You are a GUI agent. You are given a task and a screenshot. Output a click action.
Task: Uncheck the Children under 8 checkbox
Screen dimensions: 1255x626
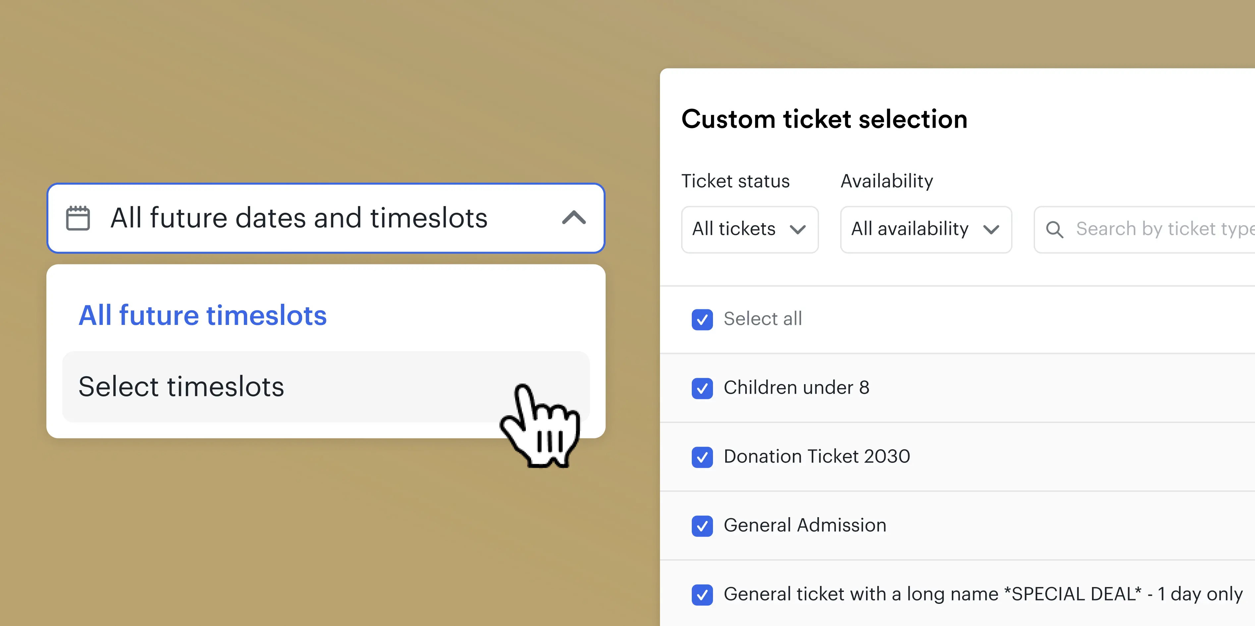(702, 388)
